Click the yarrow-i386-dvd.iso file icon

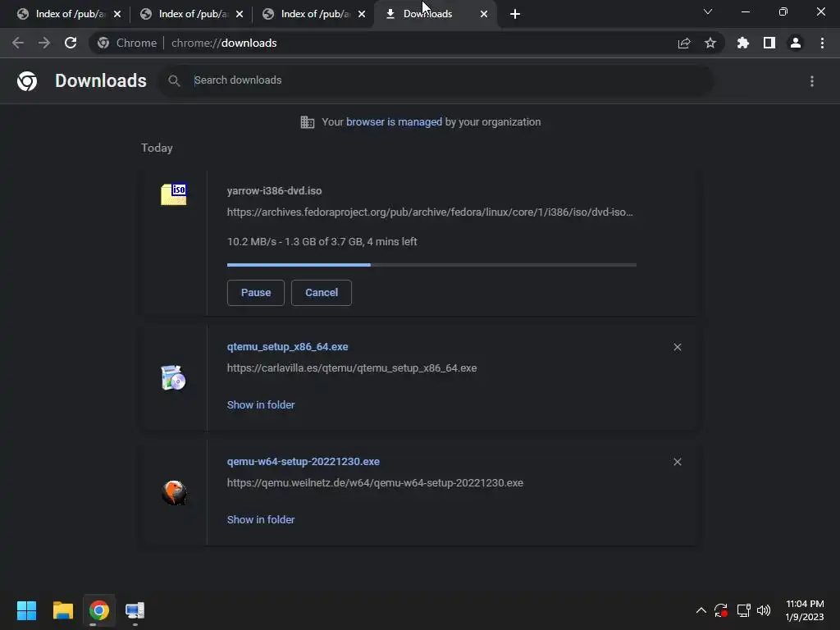coord(174,194)
